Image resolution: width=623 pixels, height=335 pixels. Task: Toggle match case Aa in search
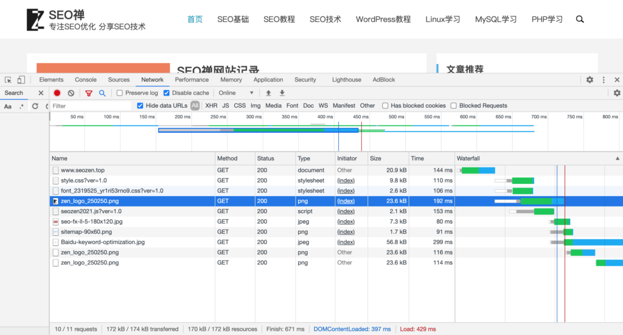point(7,106)
